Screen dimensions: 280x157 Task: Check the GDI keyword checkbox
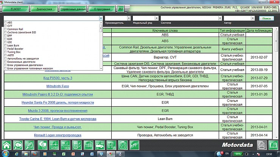tap(6, 42)
